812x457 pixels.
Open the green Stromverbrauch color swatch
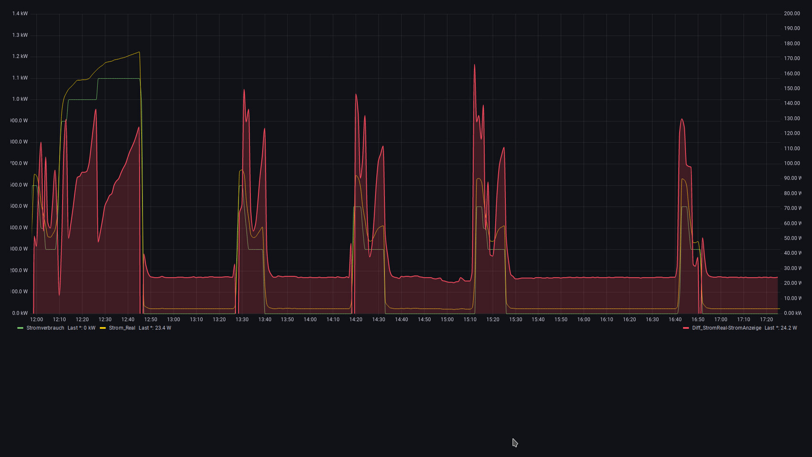click(20, 328)
